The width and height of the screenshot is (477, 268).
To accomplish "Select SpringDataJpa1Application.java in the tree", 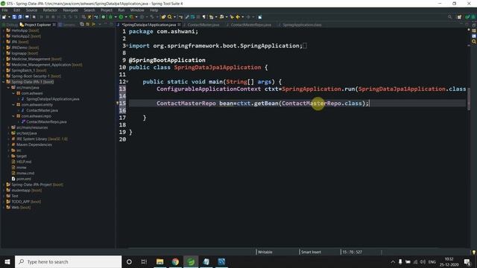I will click(52, 99).
